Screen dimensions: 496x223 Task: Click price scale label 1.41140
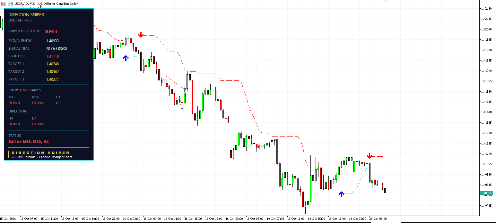tap(487, 154)
